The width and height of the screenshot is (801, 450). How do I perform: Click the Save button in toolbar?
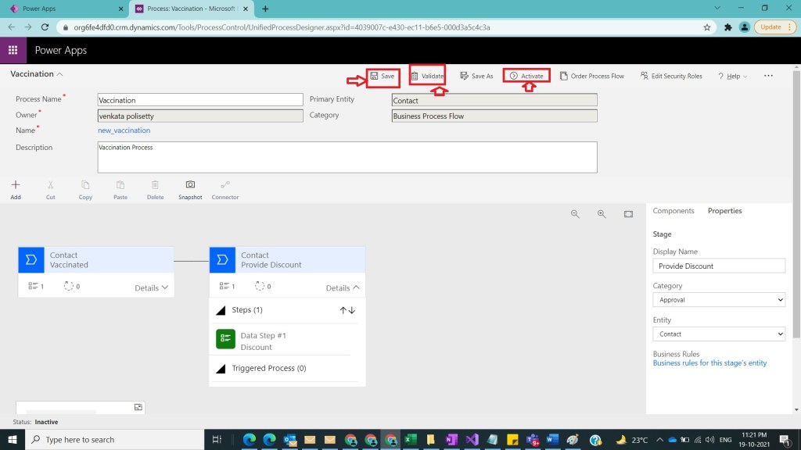coord(383,77)
